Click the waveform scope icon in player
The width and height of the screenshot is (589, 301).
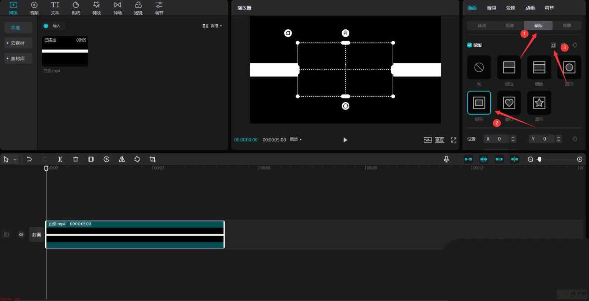(x=427, y=140)
